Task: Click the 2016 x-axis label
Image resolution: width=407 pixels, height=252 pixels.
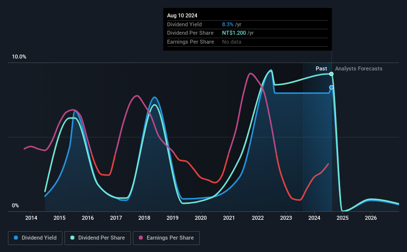Action: click(x=88, y=218)
